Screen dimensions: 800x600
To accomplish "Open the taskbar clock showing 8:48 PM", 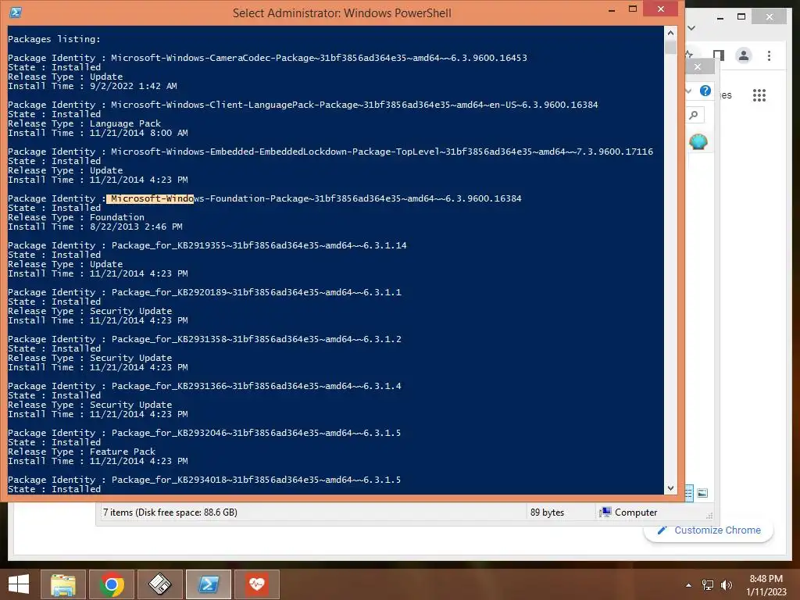I will coord(766,585).
